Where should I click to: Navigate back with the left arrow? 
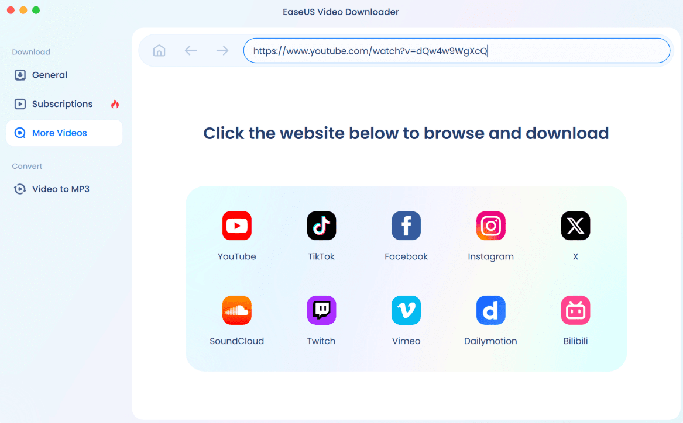click(191, 51)
